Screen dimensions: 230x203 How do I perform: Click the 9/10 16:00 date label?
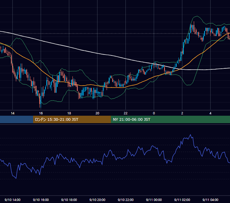pyautogui.click(x=41, y=200)
